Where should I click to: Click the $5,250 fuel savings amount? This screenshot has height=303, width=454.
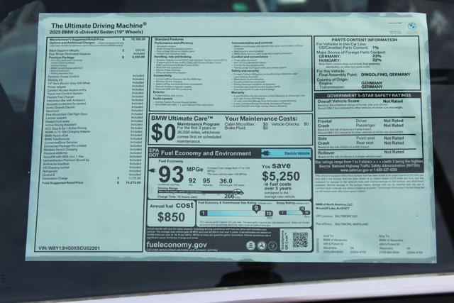281,176
